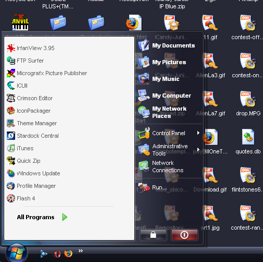Expand All Programs green arrow
The height and width of the screenshot is (262, 263).
65,217
